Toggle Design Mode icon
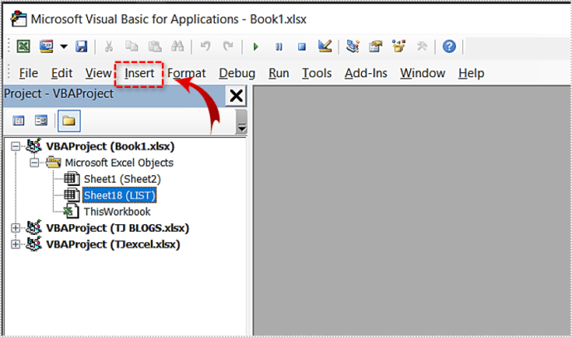Viewport: 572px width, 337px height. (325, 46)
